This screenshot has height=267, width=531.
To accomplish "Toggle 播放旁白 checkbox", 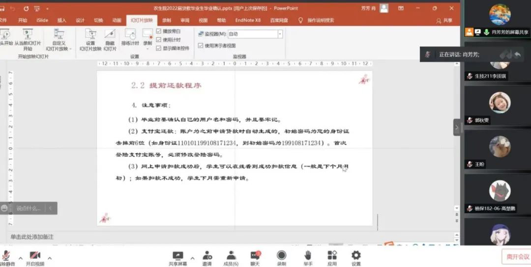I will click(159, 31).
